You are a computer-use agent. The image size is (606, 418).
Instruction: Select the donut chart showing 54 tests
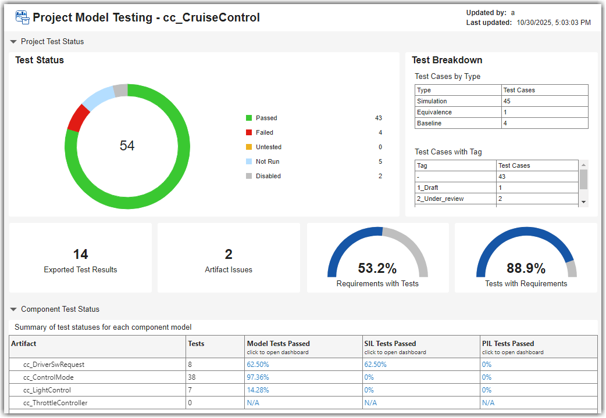(x=127, y=146)
